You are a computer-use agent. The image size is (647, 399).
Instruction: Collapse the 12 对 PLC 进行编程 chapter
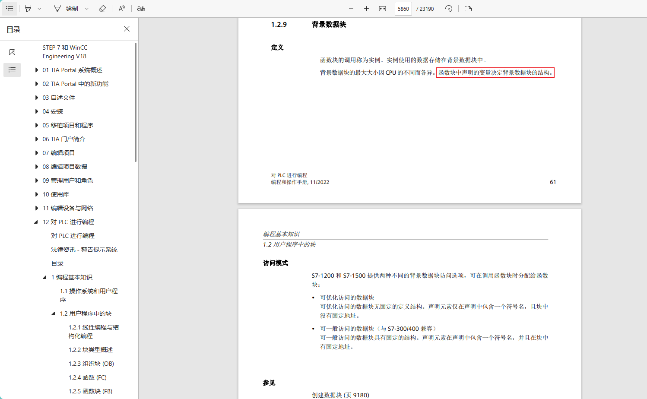[x=36, y=222]
